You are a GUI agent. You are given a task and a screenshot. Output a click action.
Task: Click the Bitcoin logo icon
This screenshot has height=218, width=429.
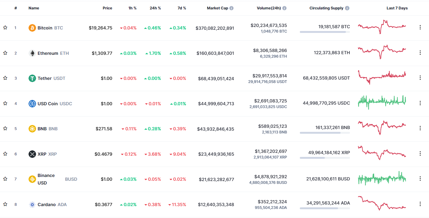(32, 28)
